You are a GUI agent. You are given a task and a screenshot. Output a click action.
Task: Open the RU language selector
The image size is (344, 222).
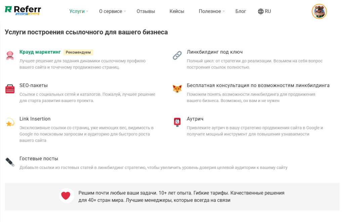264,11
